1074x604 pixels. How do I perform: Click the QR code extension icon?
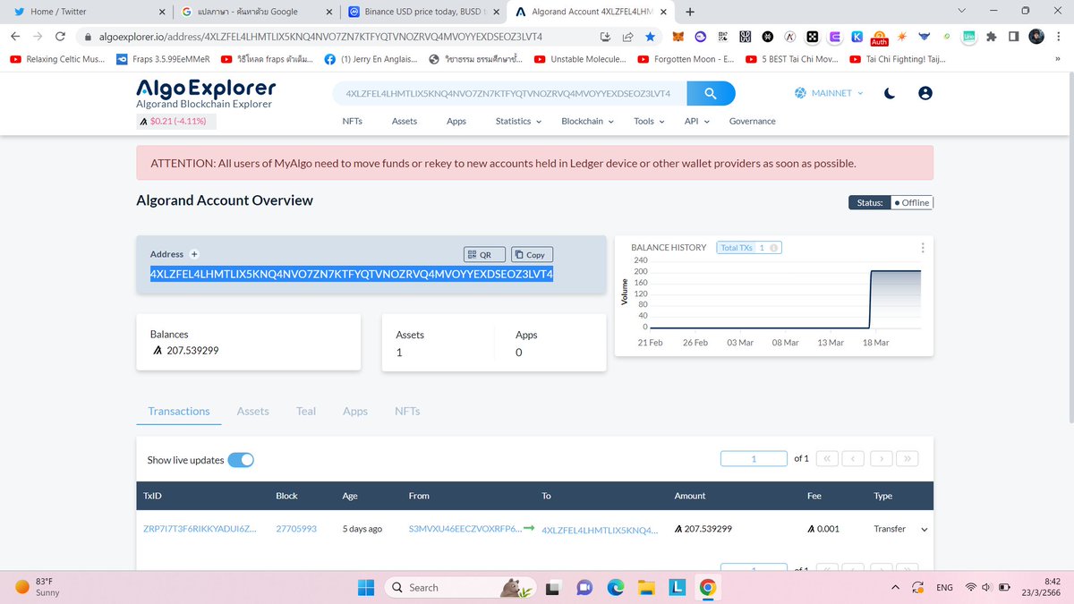[723, 37]
